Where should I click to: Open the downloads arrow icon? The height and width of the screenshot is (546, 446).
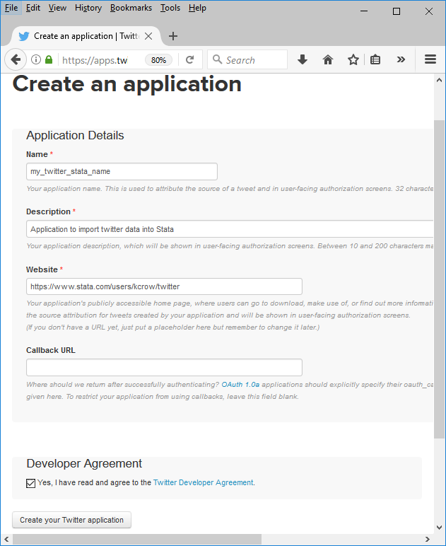[303, 59]
